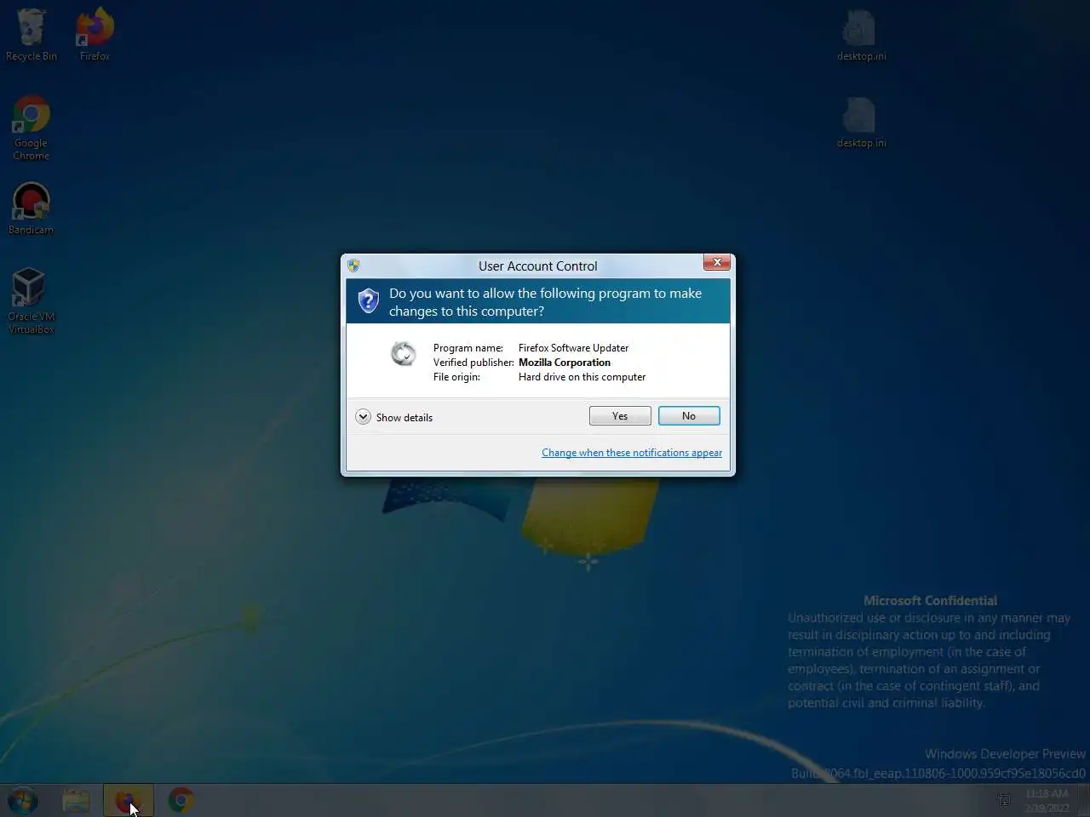Image resolution: width=1090 pixels, height=817 pixels.
Task: Select the Bandicam desktop shortcut
Action: [31, 209]
